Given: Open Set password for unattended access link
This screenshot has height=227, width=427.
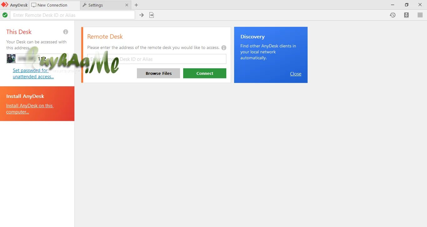Looking at the screenshot, I should [33, 74].
